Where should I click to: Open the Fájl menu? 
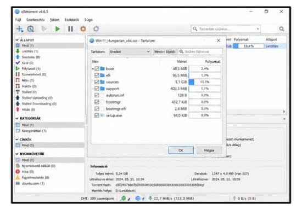pos(18,20)
